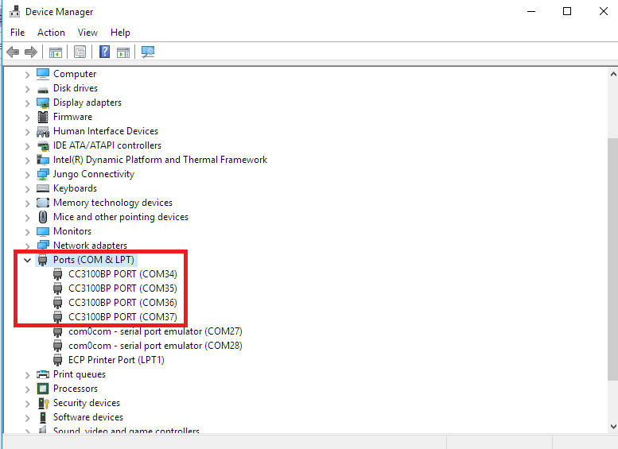Toggle the action pane toolbar icon

click(x=123, y=52)
